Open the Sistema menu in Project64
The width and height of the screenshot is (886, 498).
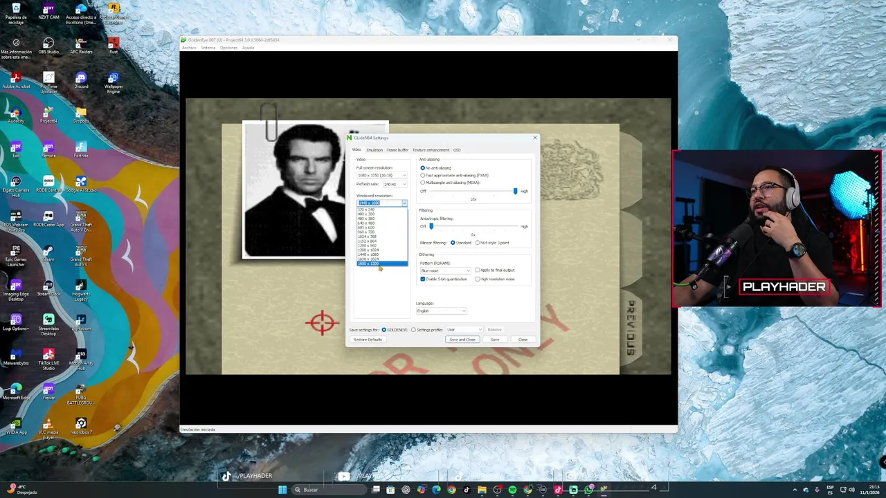(208, 48)
